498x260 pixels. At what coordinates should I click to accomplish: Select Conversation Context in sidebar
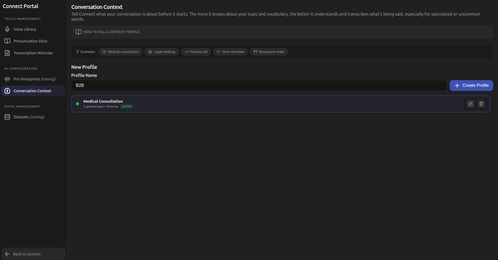(33, 91)
